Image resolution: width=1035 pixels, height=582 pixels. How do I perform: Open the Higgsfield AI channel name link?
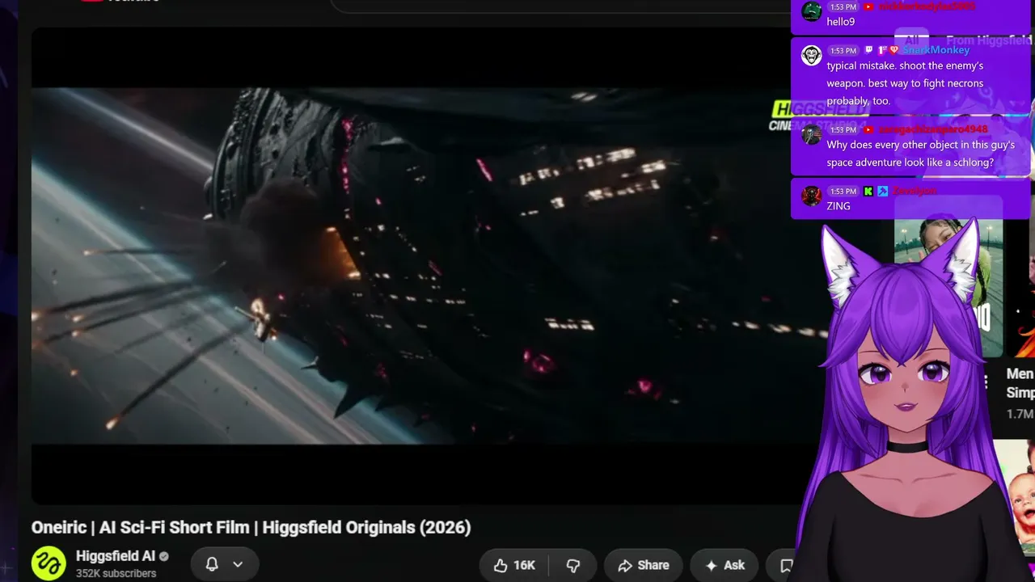116,556
